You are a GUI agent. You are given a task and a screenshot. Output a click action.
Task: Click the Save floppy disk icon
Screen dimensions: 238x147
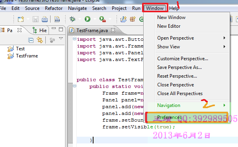(35, 19)
